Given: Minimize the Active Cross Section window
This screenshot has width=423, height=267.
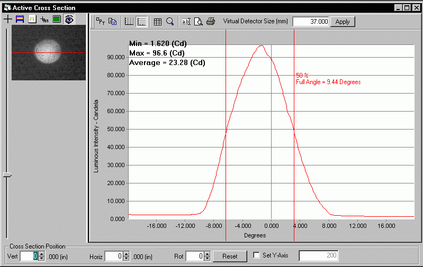Looking at the screenshot, I should pos(398,8).
